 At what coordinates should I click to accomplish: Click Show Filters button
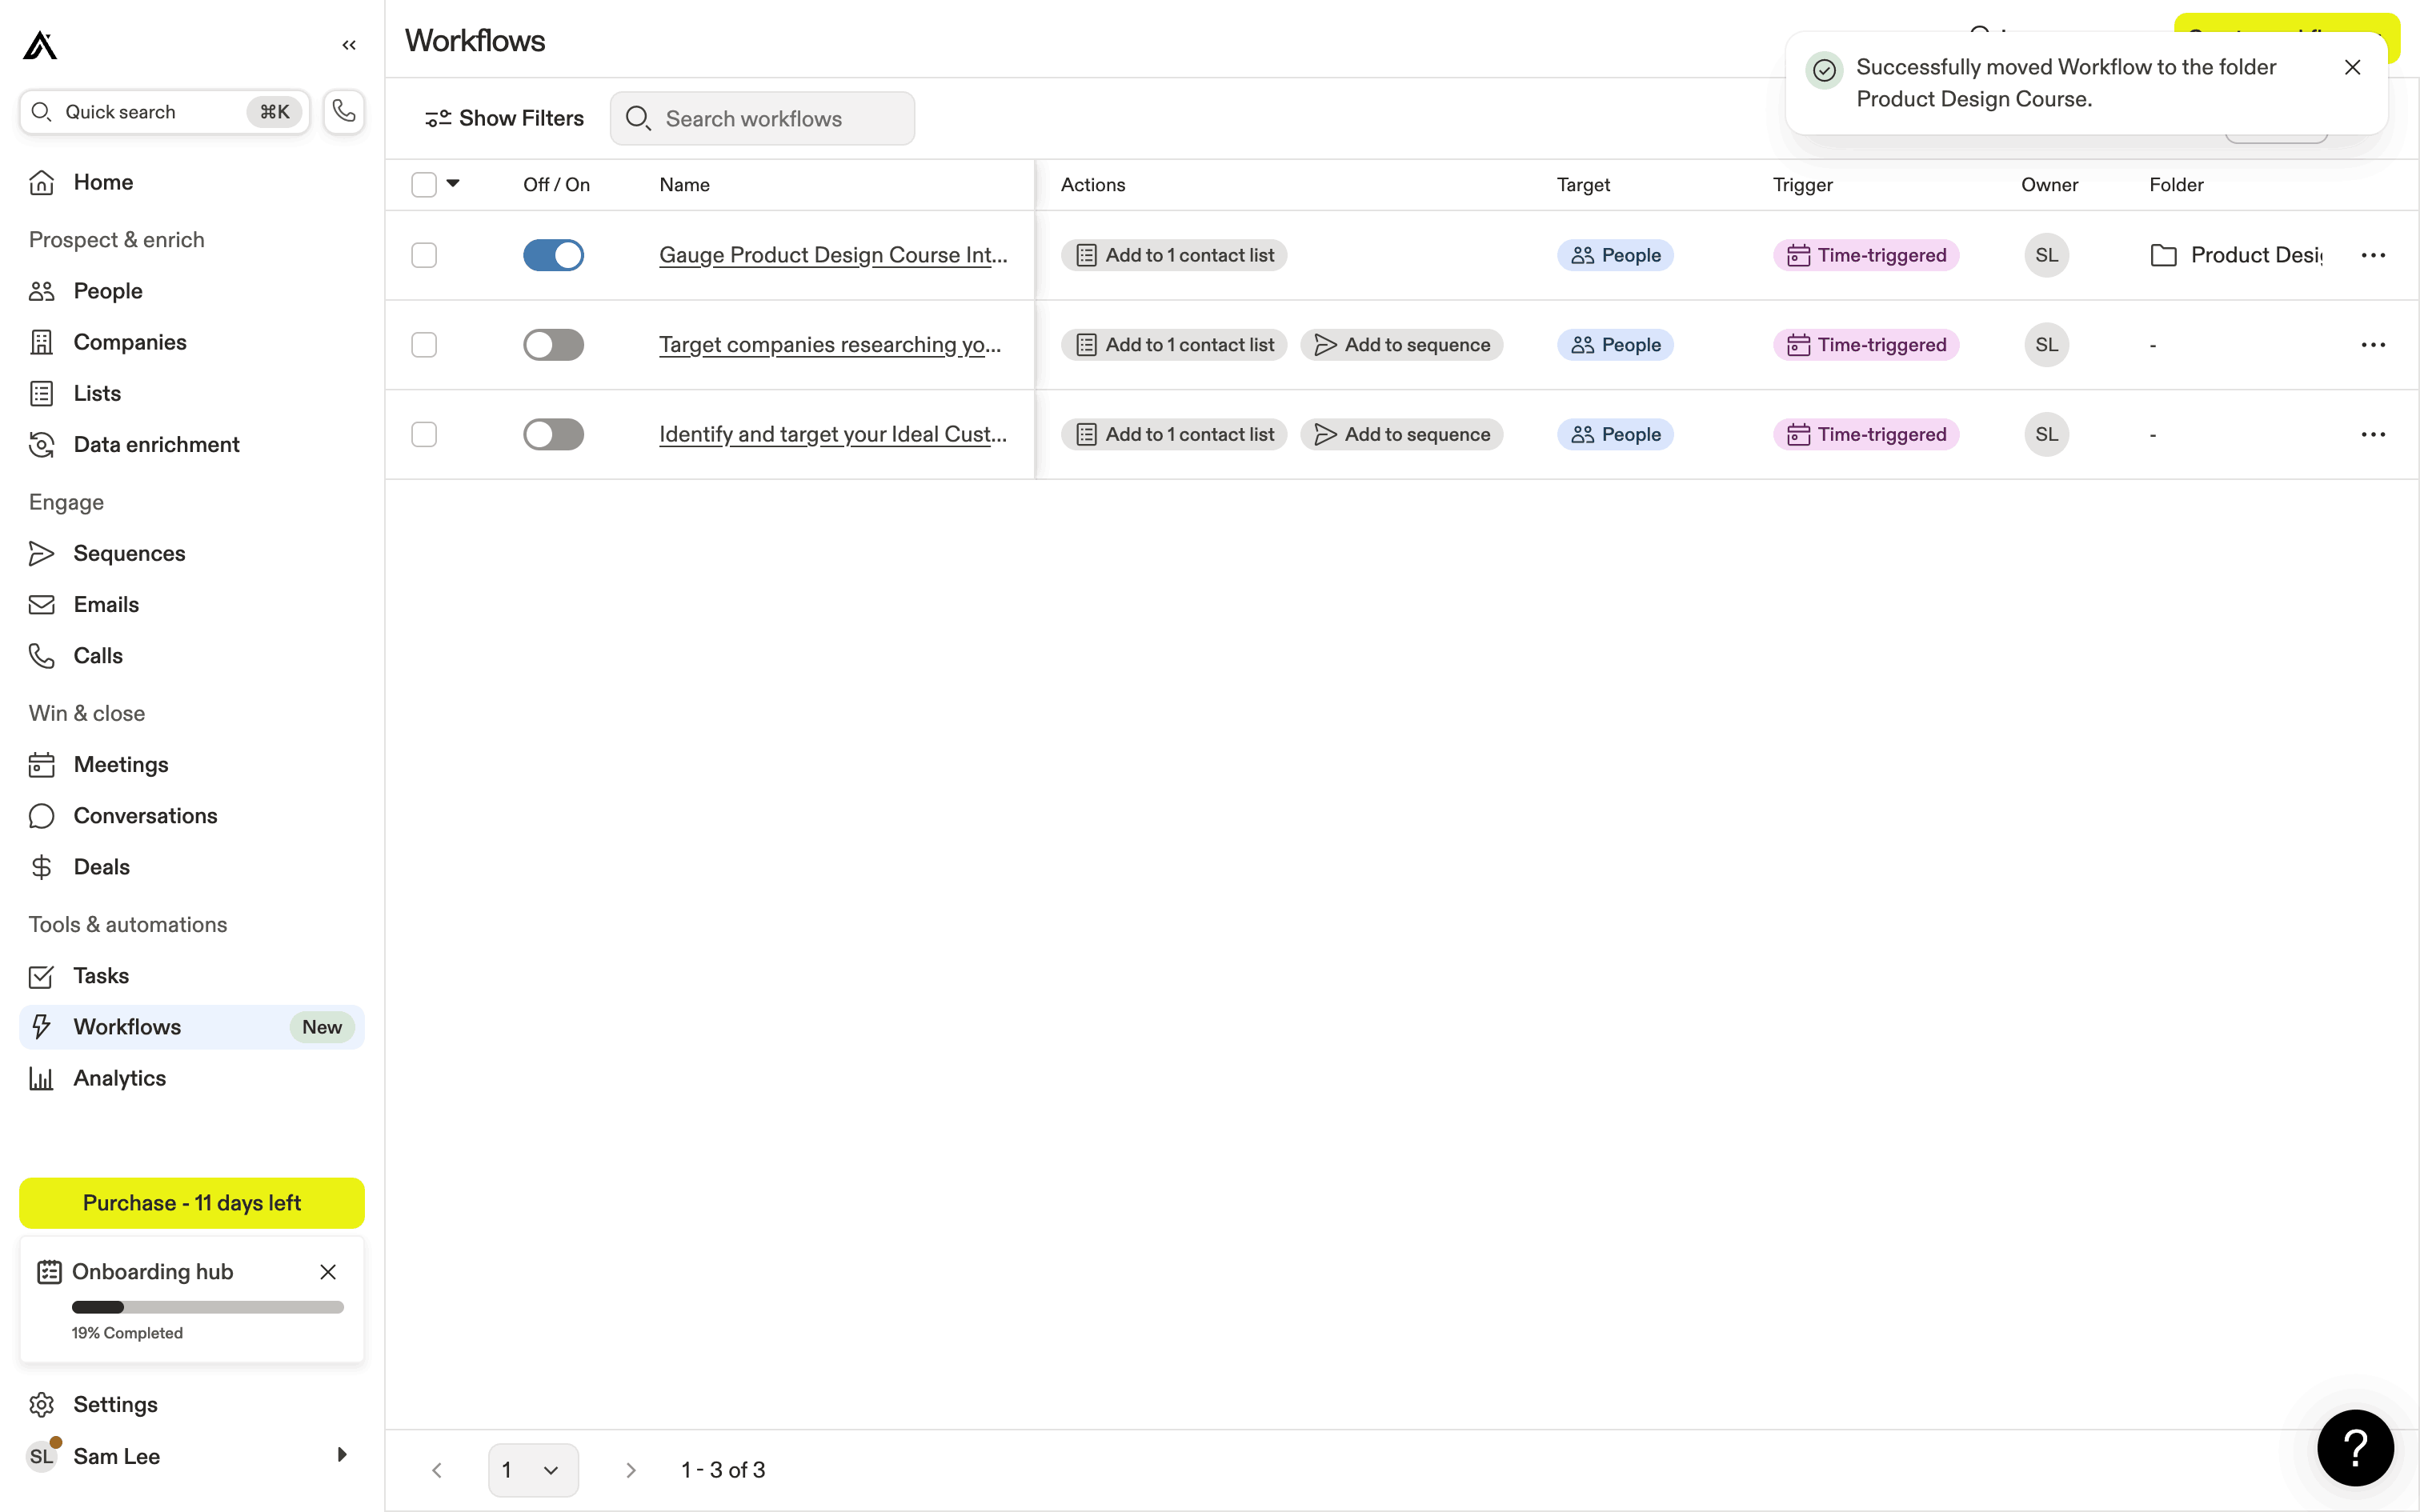tap(505, 118)
